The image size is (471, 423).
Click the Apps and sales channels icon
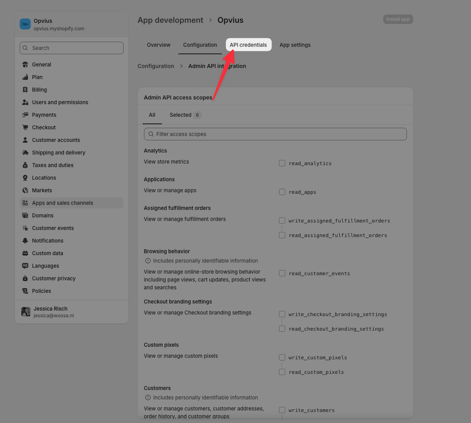pos(25,203)
